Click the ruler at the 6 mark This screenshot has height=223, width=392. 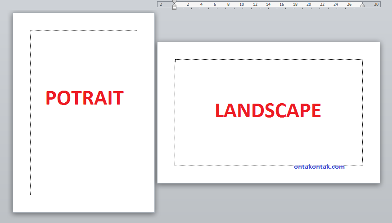[215, 4]
